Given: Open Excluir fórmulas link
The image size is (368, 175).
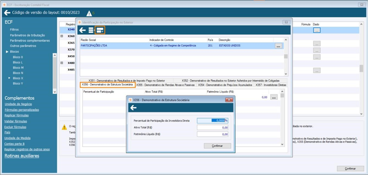Looking at the screenshot, I should (x=15, y=127).
